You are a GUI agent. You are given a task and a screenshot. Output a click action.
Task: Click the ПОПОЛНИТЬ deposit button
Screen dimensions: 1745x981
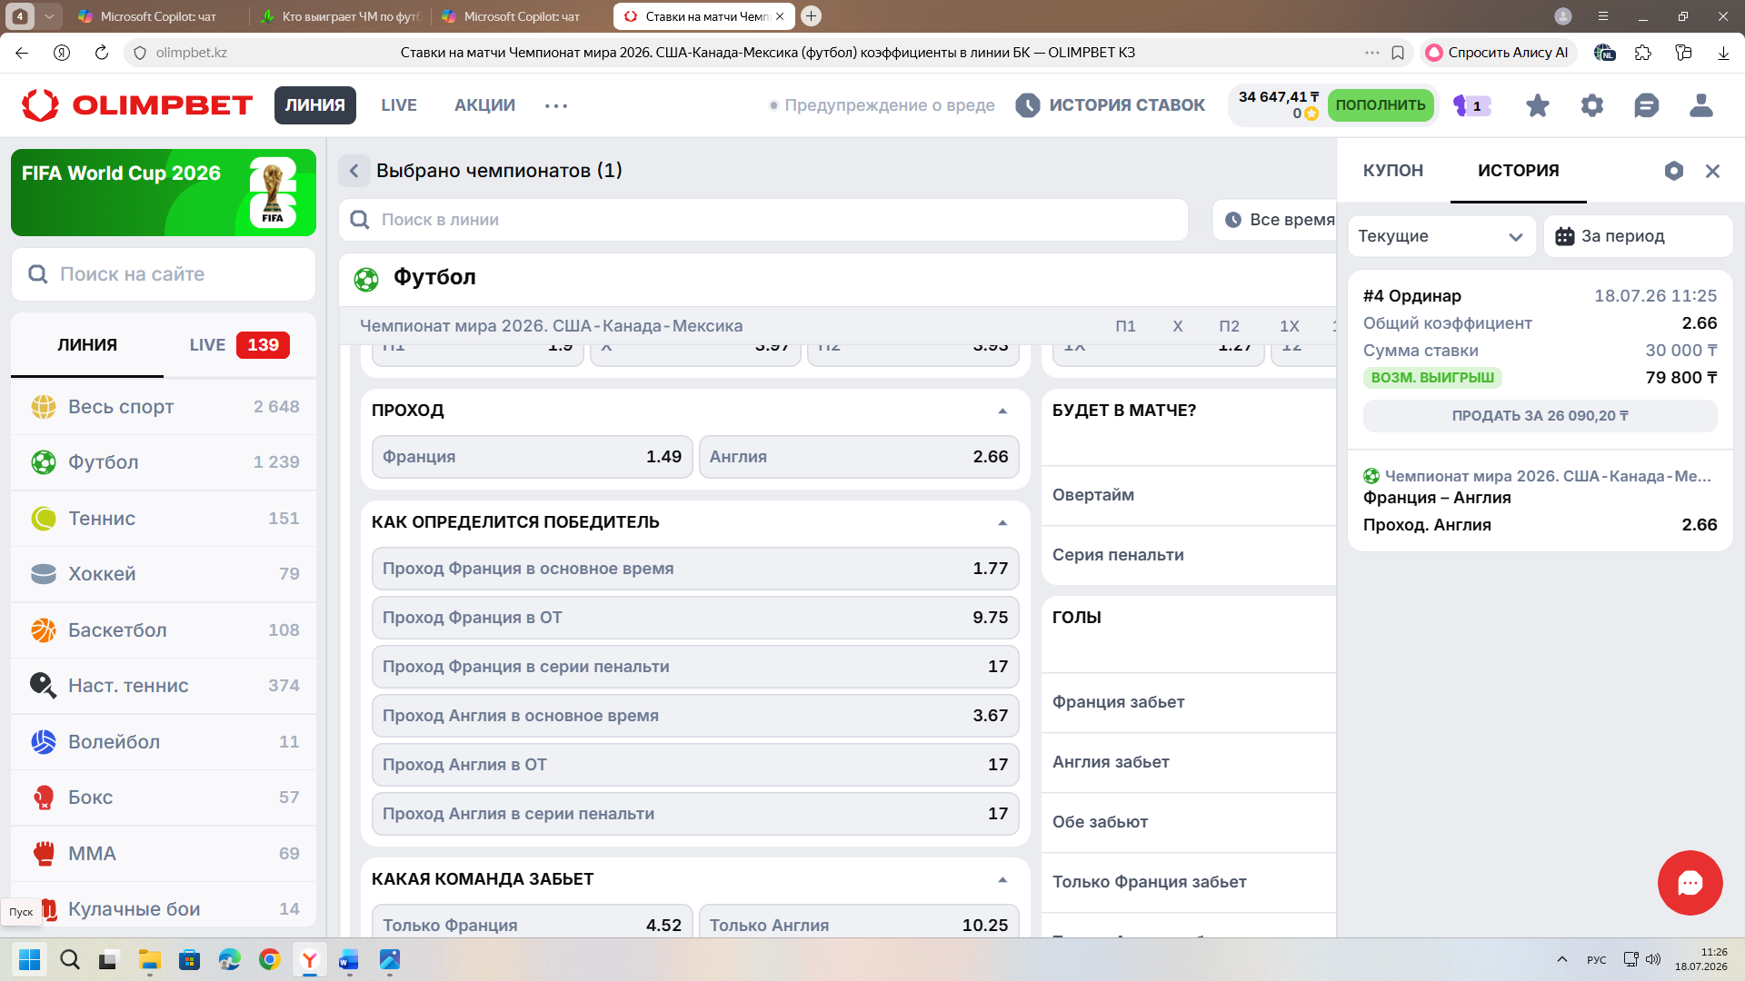(1380, 105)
